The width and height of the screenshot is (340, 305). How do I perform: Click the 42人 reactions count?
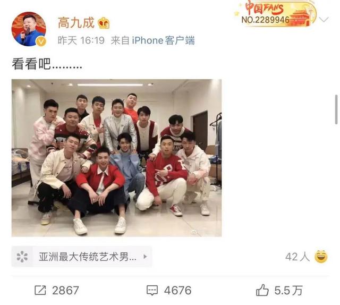297,257
